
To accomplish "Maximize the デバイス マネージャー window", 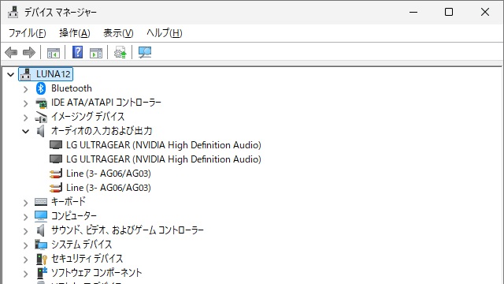I will point(449,13).
